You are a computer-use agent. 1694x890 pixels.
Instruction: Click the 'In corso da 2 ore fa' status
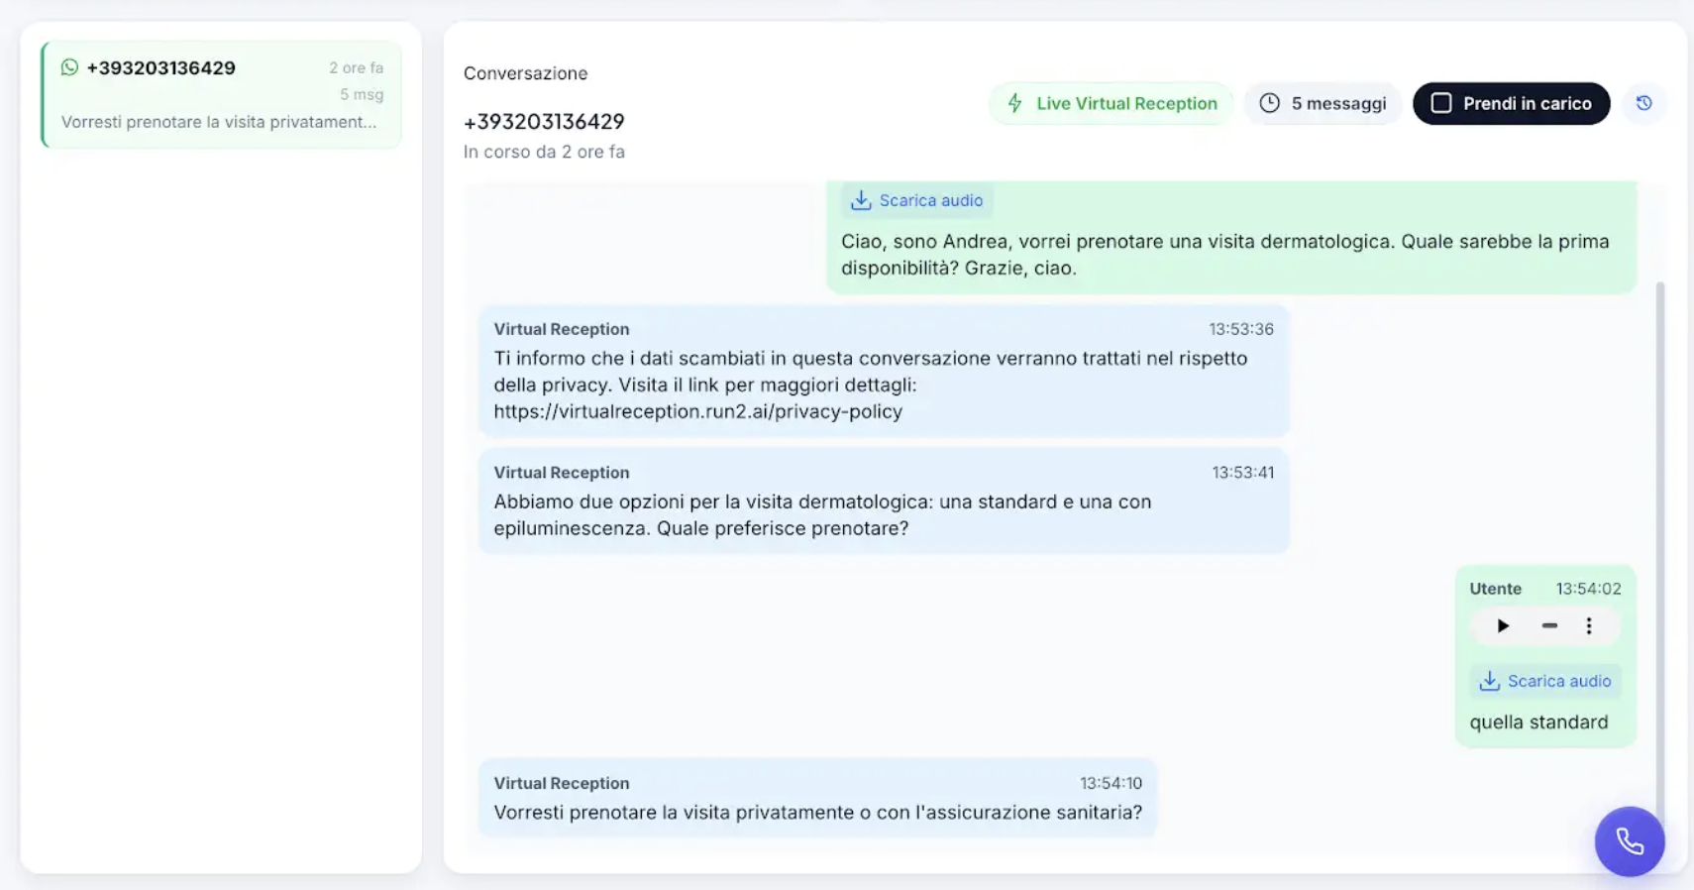(x=544, y=152)
